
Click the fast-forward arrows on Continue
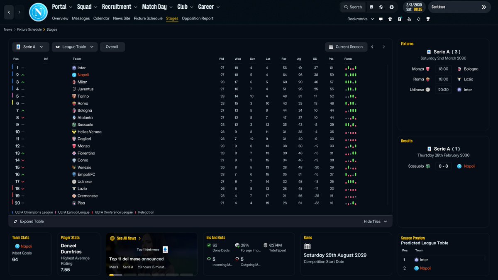484,7
